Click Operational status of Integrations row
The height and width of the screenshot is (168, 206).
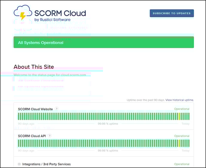[x=182, y=164]
